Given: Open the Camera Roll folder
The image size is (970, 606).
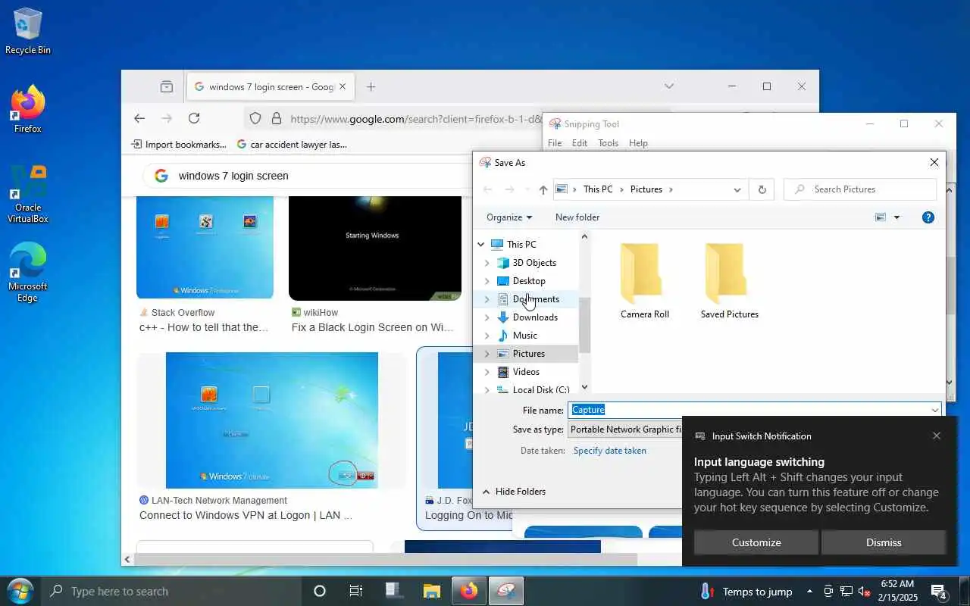Looking at the screenshot, I should click(x=644, y=280).
